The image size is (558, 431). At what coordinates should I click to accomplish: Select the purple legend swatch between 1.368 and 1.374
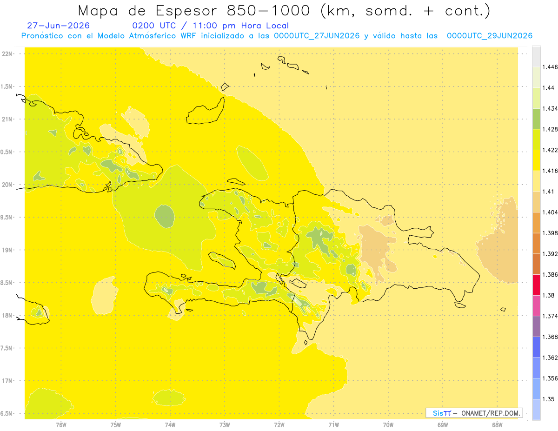(x=536, y=326)
